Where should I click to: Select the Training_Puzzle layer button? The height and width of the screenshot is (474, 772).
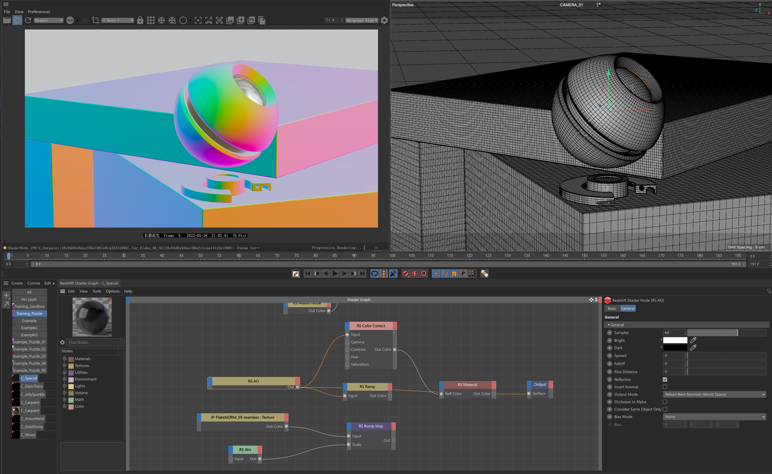point(29,313)
